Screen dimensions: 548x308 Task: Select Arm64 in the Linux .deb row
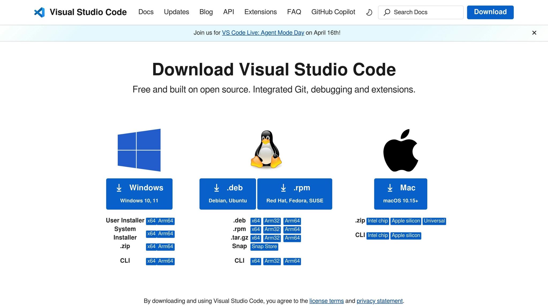(x=292, y=221)
